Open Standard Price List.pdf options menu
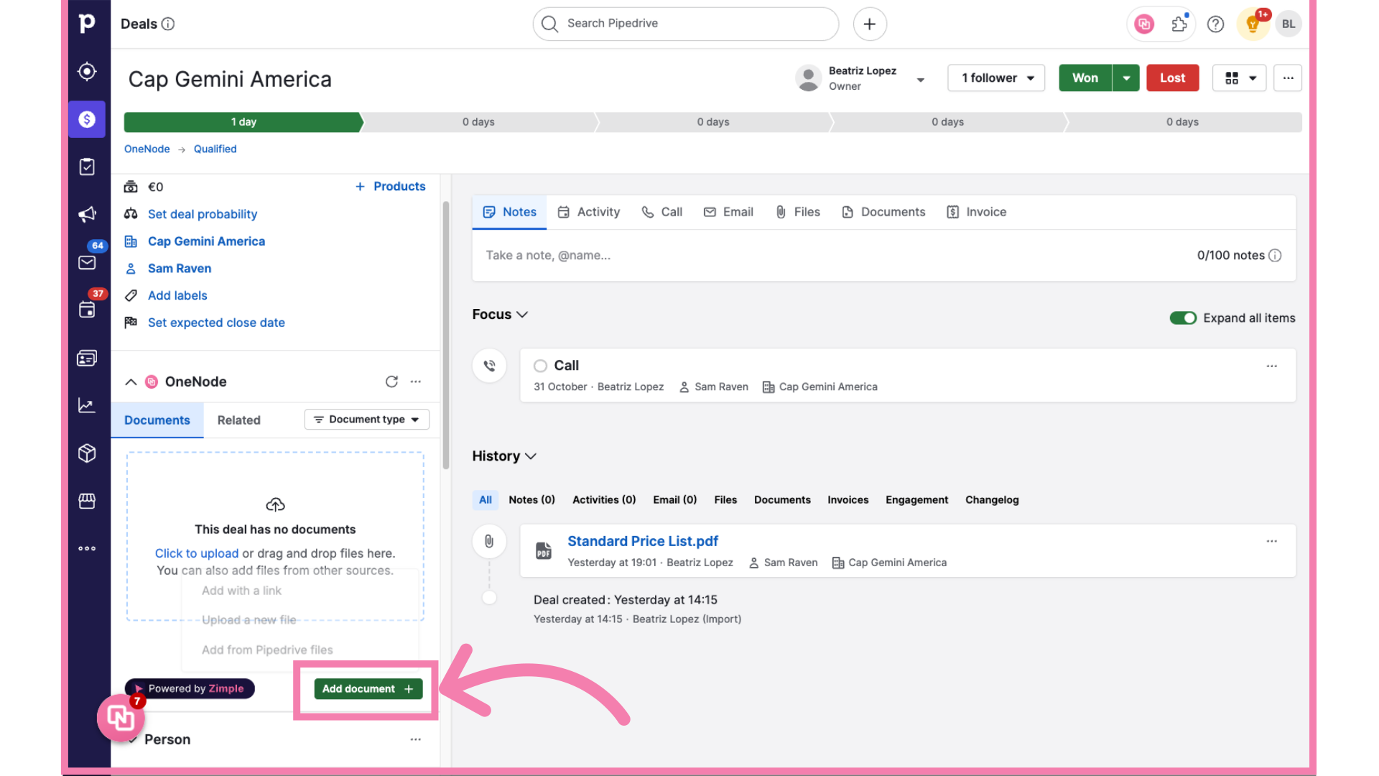The width and height of the screenshot is (1379, 776). [x=1272, y=541]
